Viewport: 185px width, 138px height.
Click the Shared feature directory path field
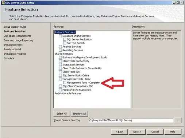tap(131, 120)
